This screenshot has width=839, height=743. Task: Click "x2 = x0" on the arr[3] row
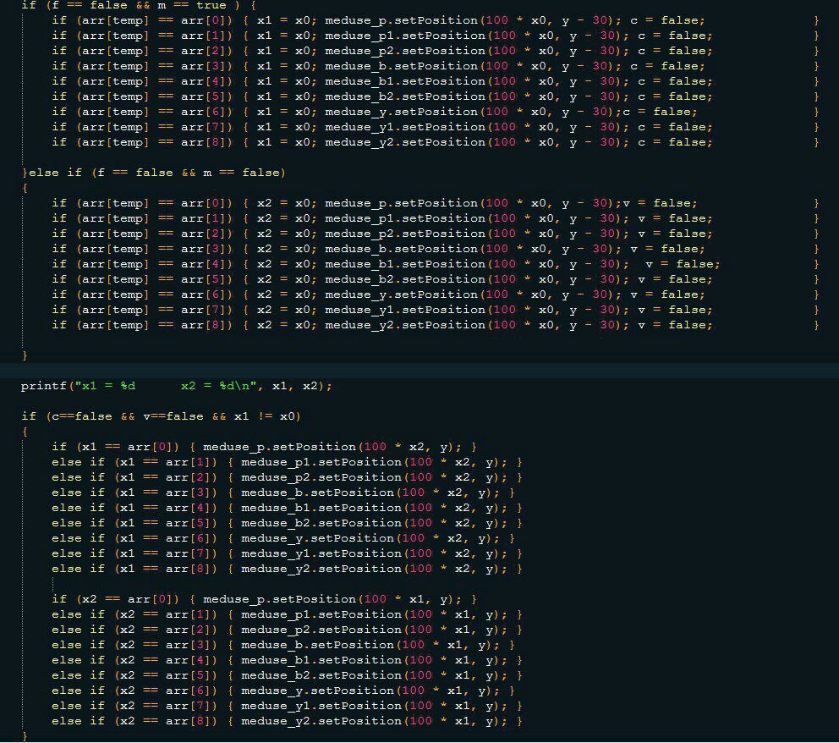pyautogui.click(x=283, y=249)
